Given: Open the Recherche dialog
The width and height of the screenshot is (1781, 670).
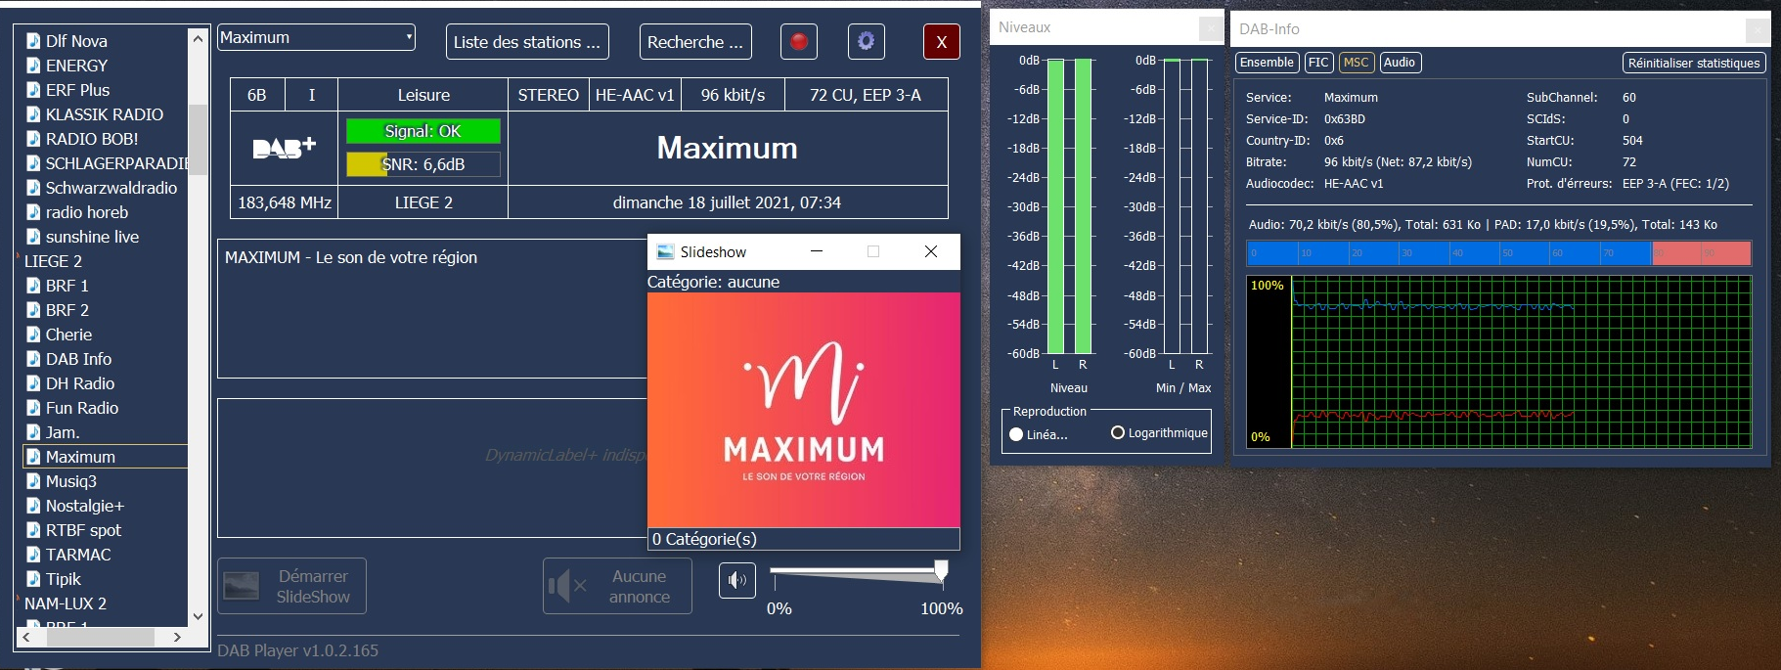Looking at the screenshot, I should click(x=695, y=42).
